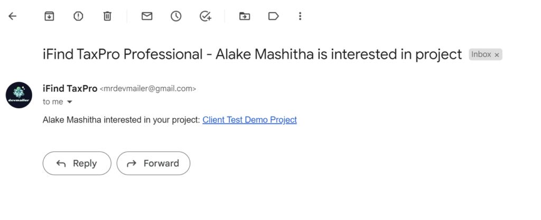Click the Inbox label chip

(481, 54)
